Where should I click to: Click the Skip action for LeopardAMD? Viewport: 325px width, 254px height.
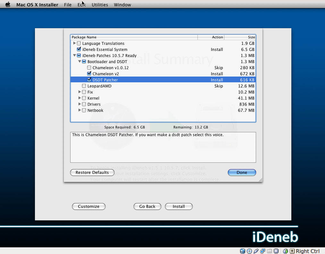pyautogui.click(x=219, y=86)
